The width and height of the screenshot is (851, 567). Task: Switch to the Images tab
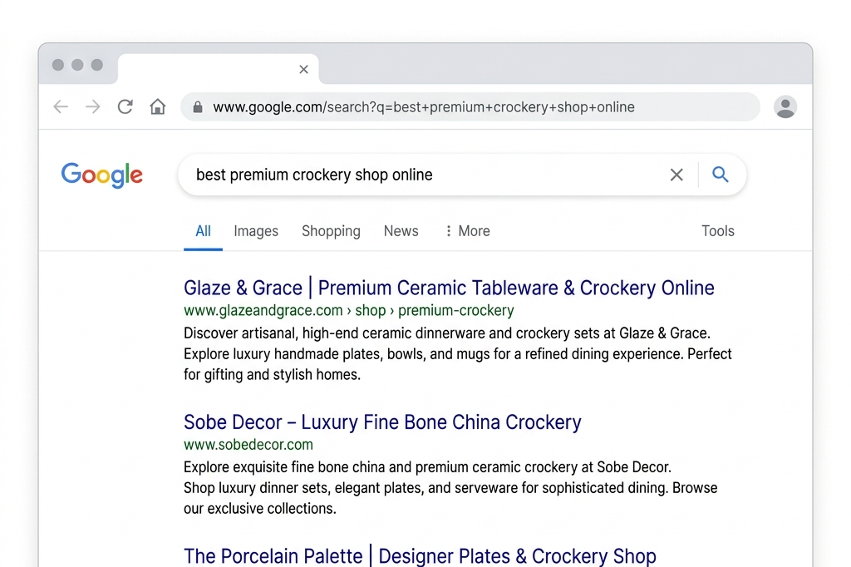click(256, 231)
